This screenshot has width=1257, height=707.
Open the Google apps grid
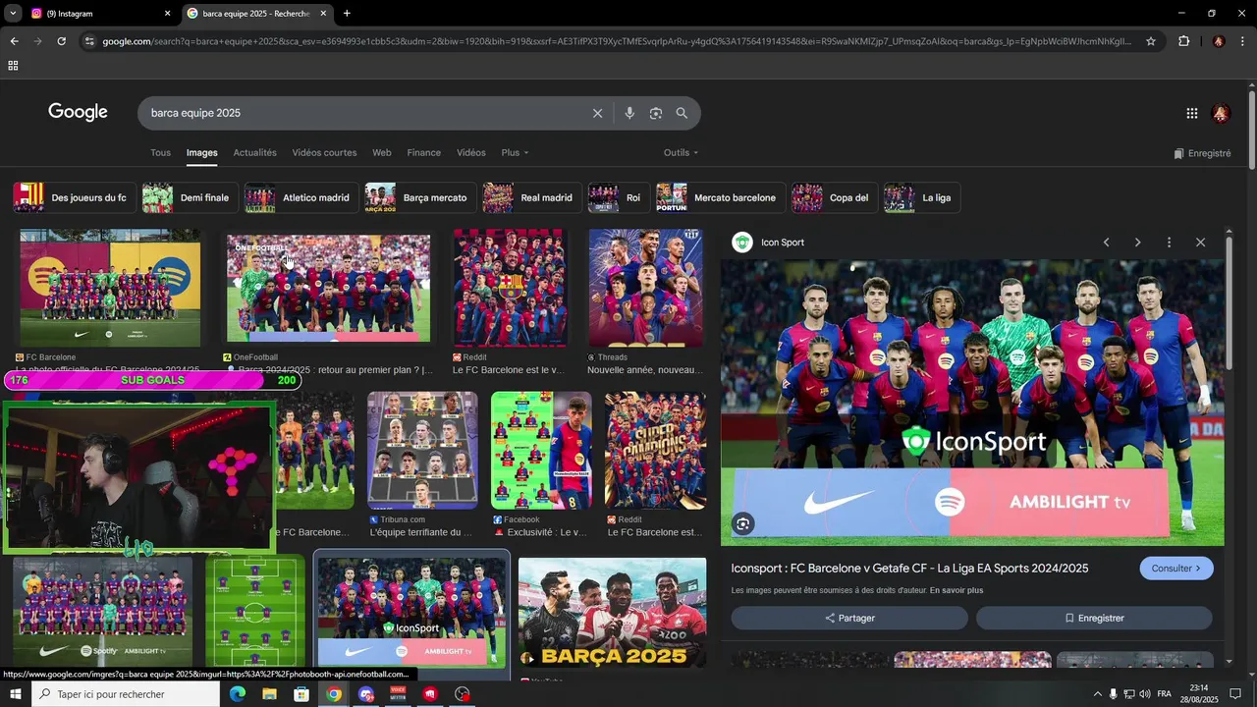(1192, 113)
